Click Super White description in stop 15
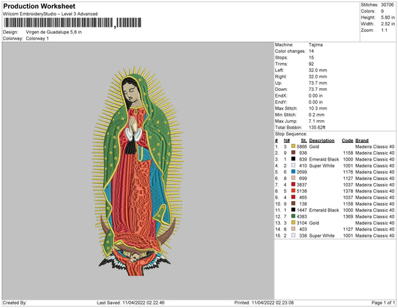398x308 pixels. (x=322, y=236)
